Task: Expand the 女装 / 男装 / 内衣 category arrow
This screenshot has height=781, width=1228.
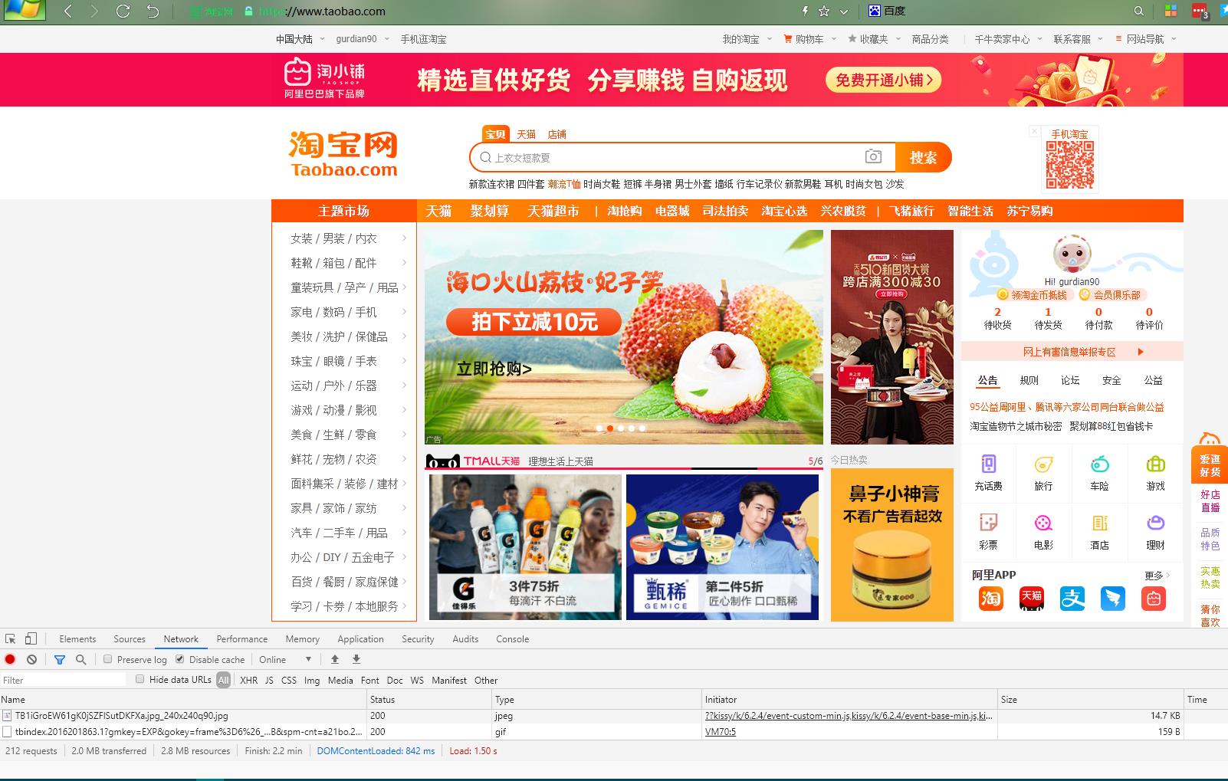Action: coord(404,238)
